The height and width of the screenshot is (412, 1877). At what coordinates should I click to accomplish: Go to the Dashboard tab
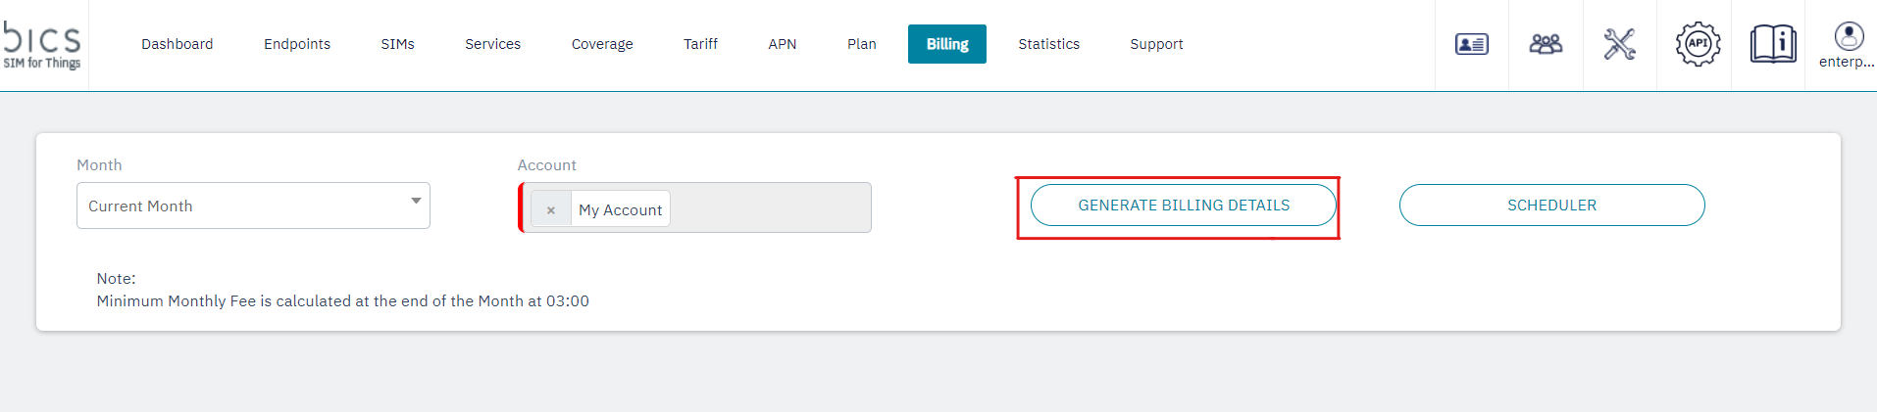coord(177,44)
